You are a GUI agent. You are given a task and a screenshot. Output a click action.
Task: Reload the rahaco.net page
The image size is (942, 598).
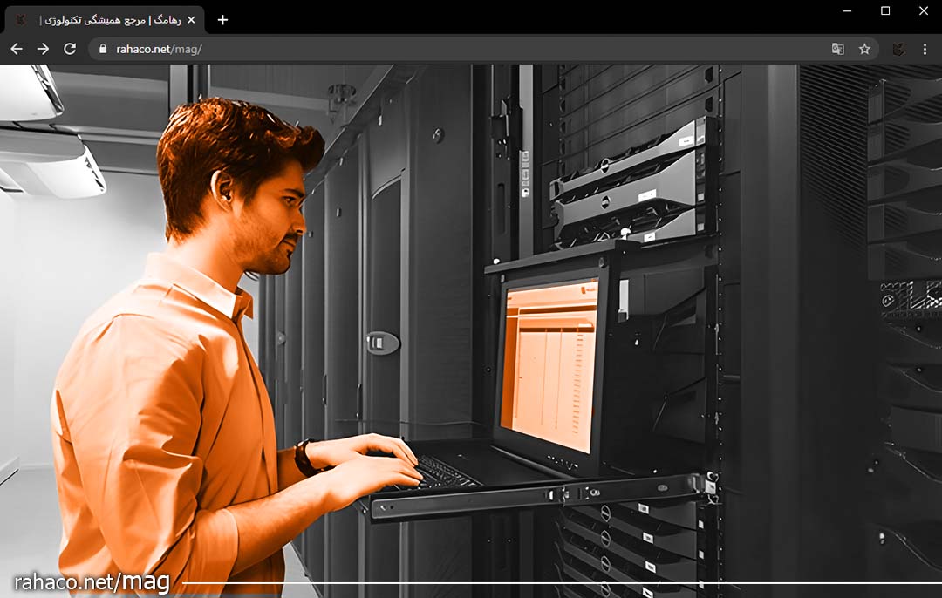(x=70, y=49)
